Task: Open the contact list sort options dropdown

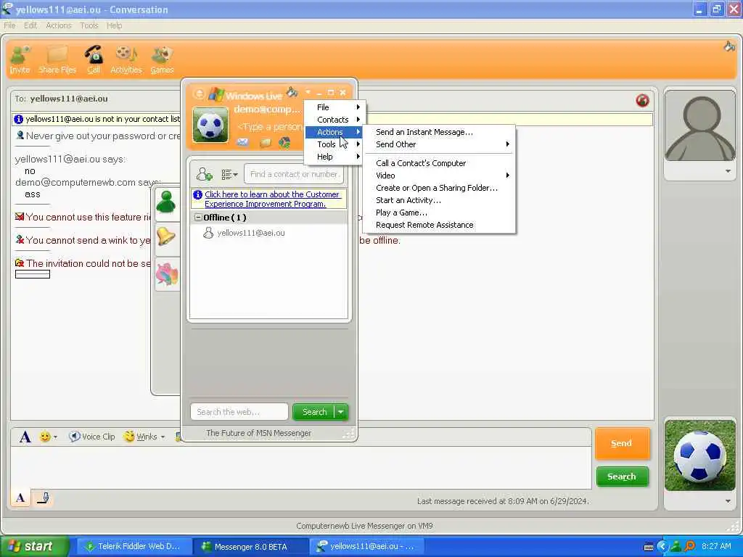Action: coord(229,174)
